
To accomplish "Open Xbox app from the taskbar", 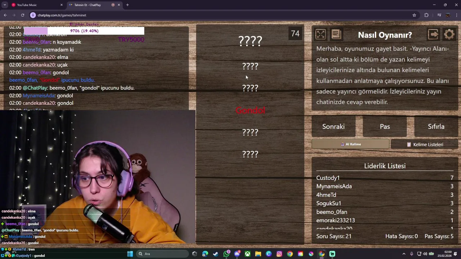I will click(247, 254).
